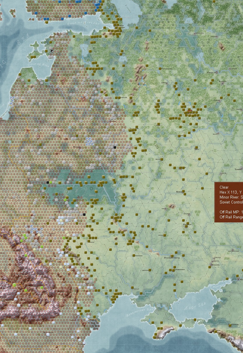Click 'Off Rail MP' line in tooltip
The image size is (243, 353).
[231, 212]
